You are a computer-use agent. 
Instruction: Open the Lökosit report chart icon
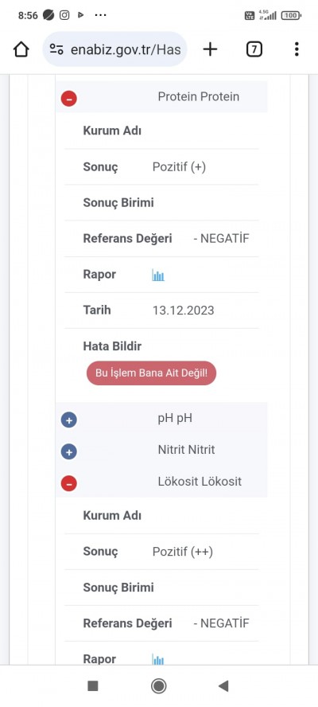click(x=158, y=659)
